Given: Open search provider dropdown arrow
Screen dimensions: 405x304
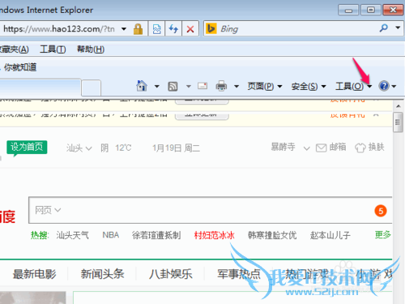Looking at the screenshot, I should coord(398,28).
